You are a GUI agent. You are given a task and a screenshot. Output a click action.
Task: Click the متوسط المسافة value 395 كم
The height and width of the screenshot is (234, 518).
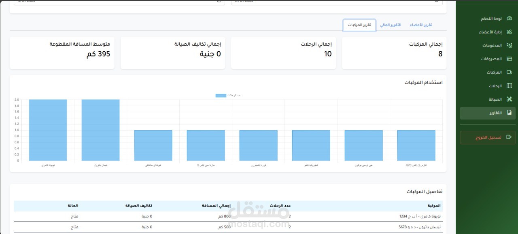[x=98, y=54]
